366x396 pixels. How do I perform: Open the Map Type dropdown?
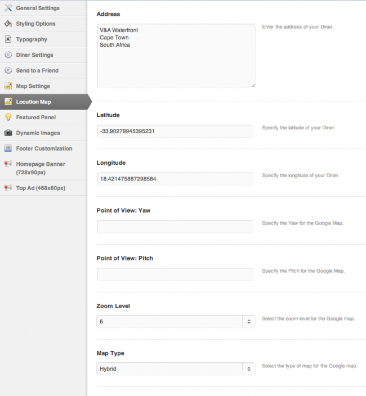(176, 369)
